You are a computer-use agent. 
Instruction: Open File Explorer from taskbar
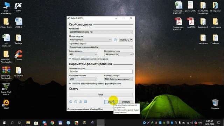(28, 122)
